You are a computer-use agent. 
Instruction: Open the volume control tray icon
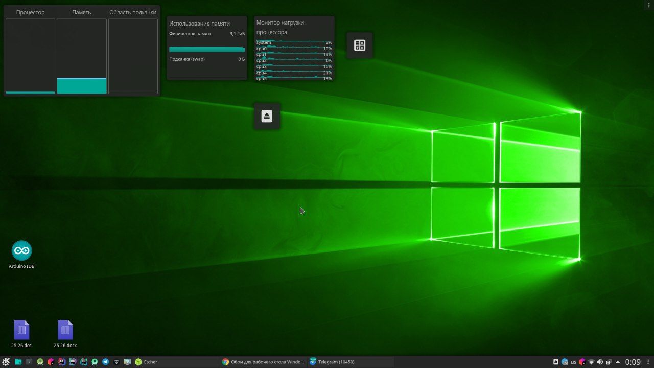pyautogui.click(x=600, y=362)
